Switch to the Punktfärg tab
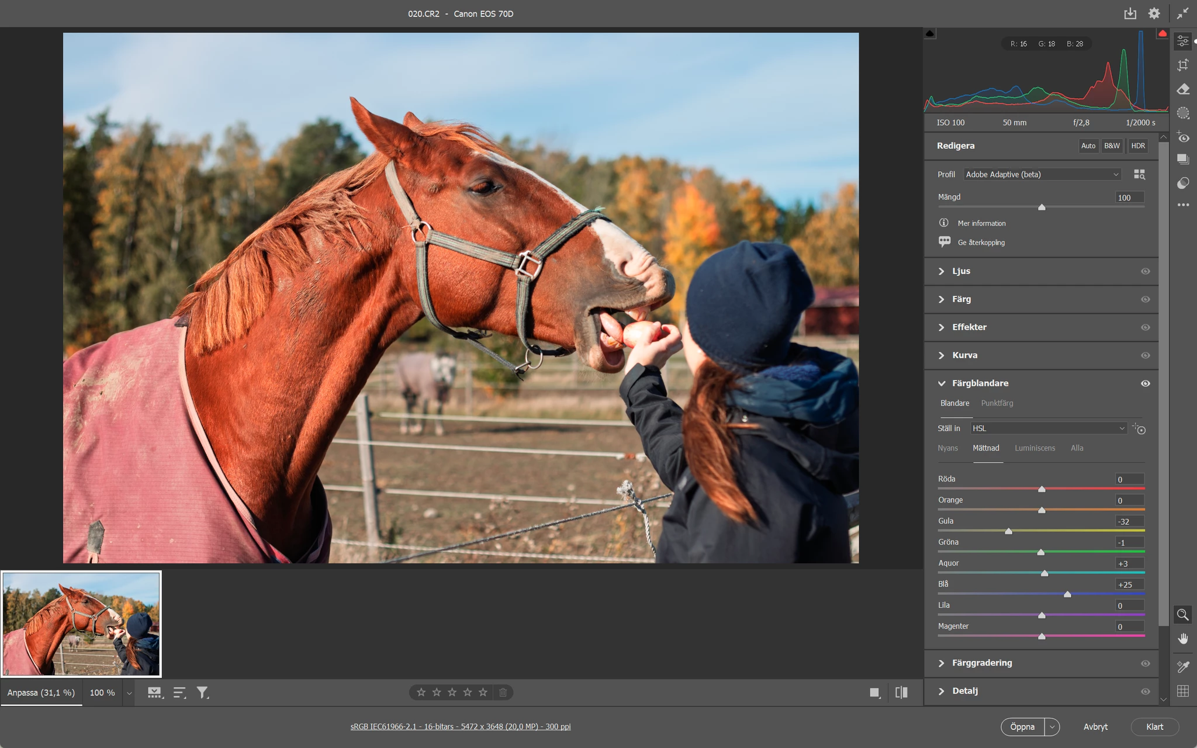 point(997,403)
